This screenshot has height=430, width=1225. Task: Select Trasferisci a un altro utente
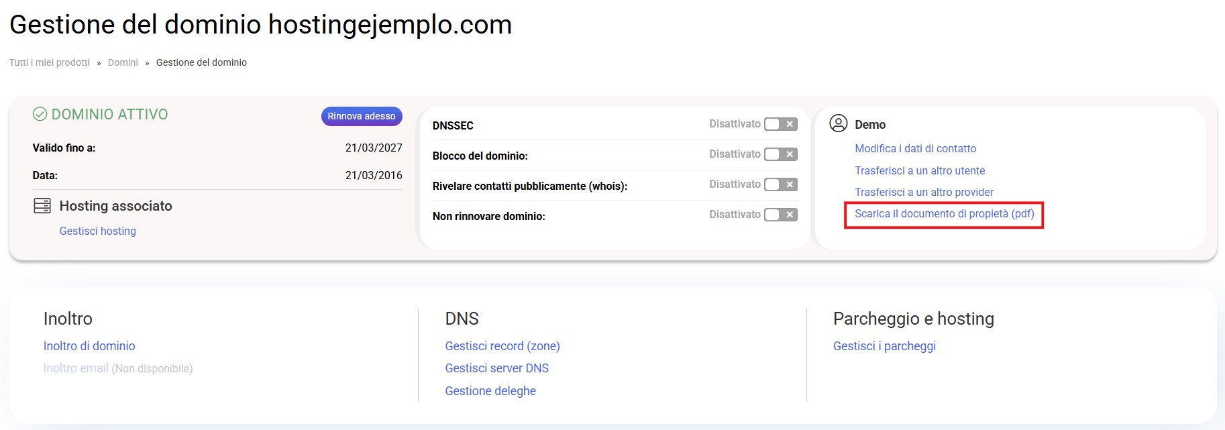pos(920,170)
